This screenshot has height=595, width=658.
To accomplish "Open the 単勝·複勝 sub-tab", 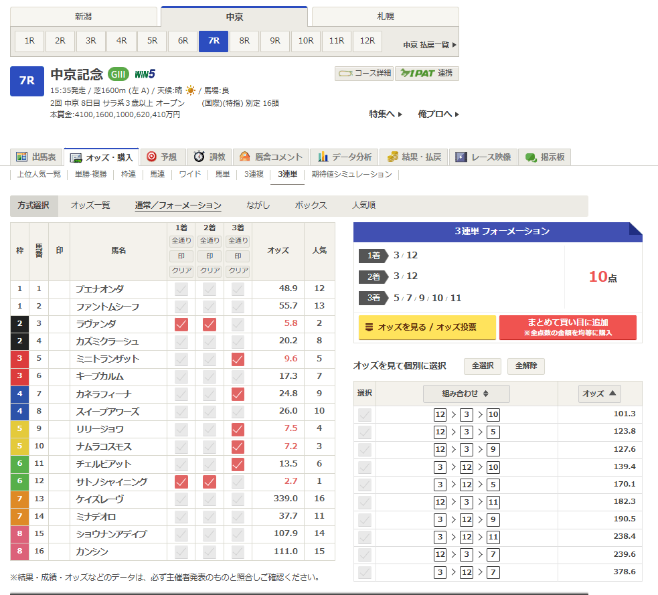I will (90, 174).
